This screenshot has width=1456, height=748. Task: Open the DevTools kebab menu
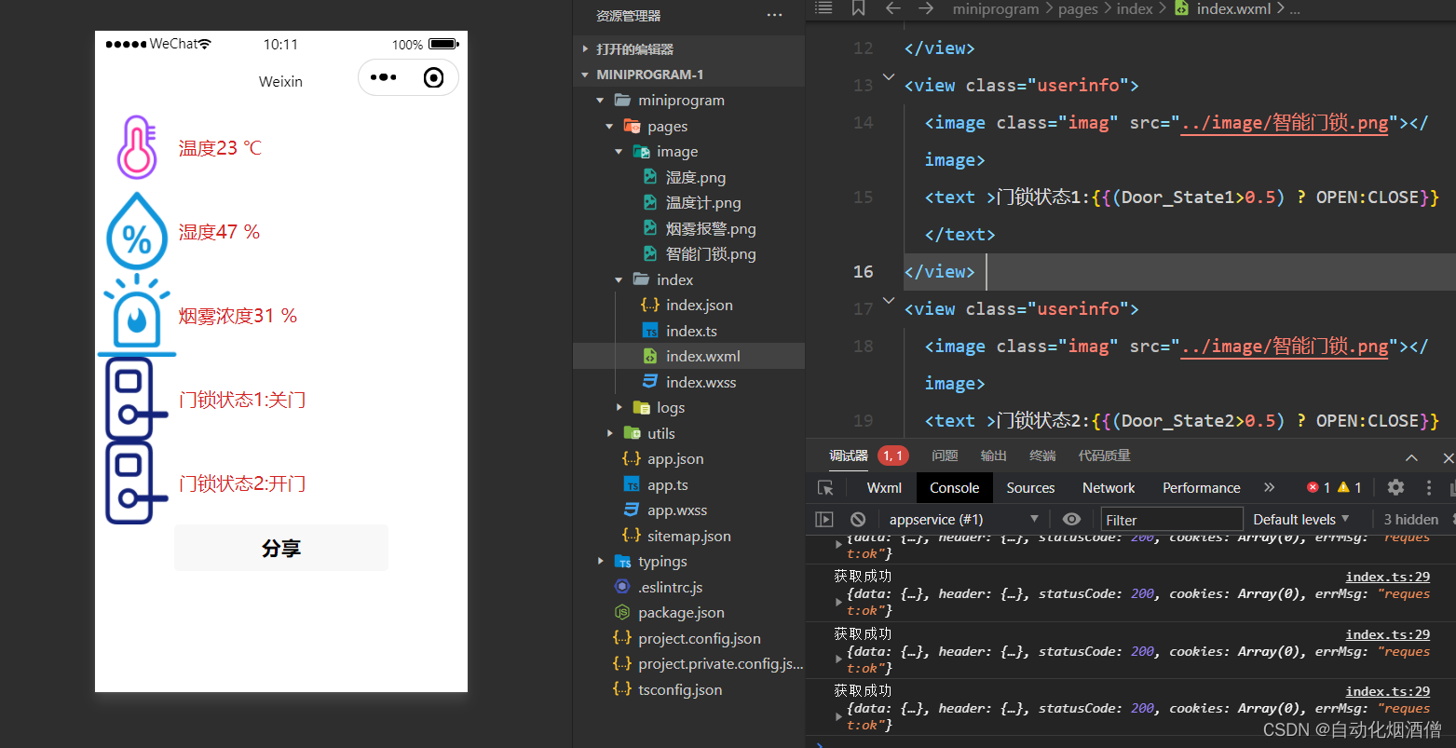tap(1429, 487)
